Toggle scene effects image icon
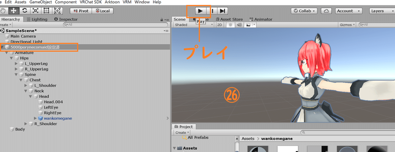Image resolution: width=395 pixels, height=152 pixels. [x=248, y=25]
